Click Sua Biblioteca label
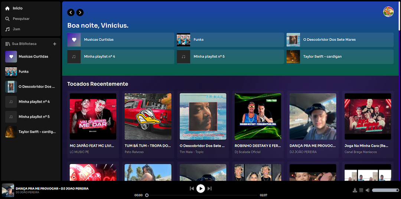This screenshot has height=199, width=401. (24, 44)
